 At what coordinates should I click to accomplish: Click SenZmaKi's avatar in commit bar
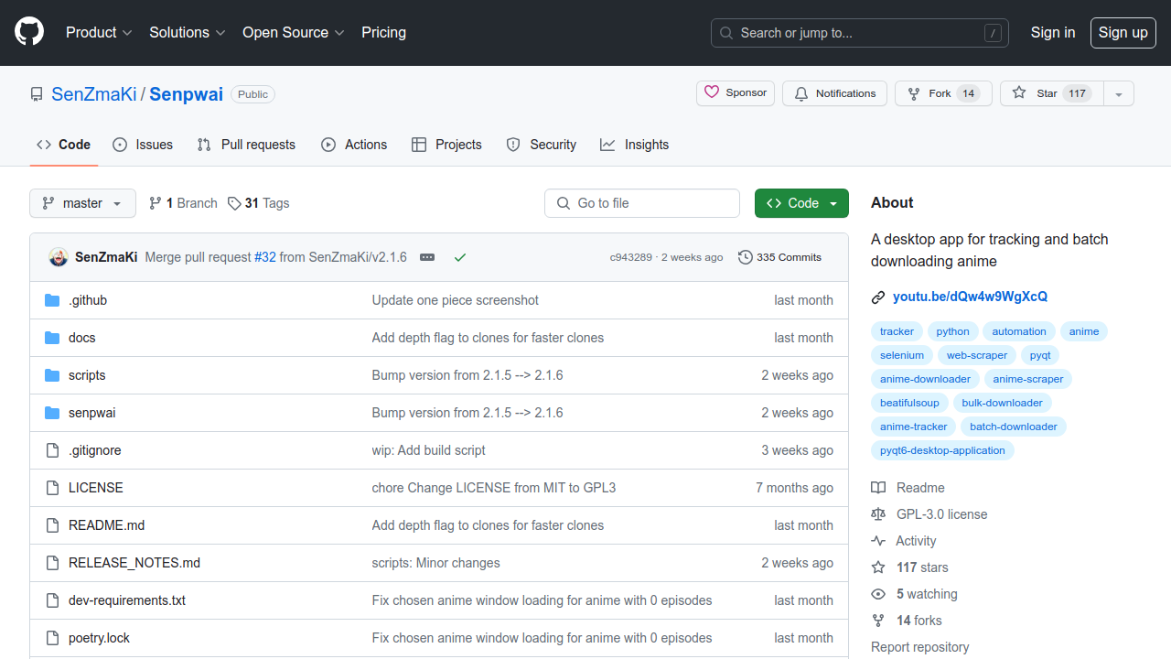(x=59, y=257)
